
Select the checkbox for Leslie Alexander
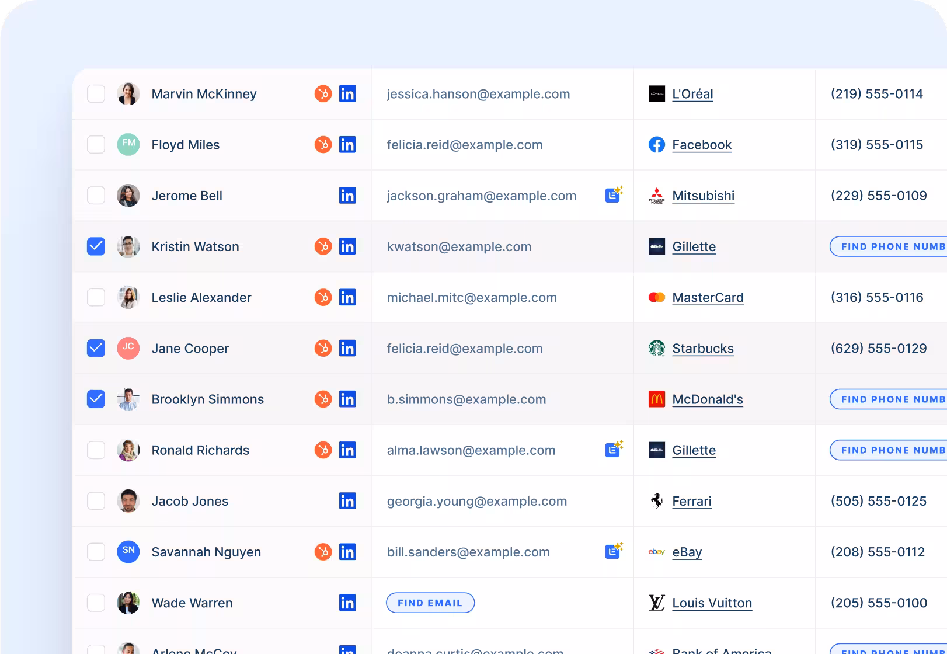[96, 297]
